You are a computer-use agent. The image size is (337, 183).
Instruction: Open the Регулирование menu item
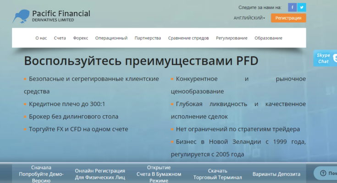pyautogui.click(x=232, y=38)
